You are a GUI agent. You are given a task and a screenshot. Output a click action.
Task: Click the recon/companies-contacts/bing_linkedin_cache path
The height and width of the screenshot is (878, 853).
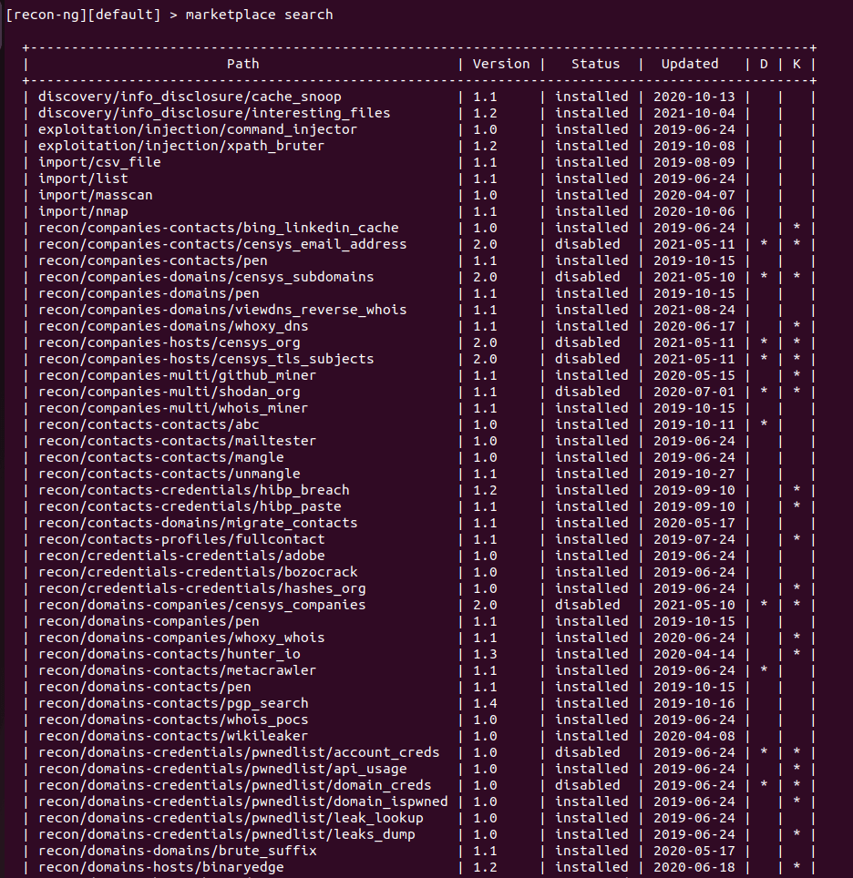(218, 228)
